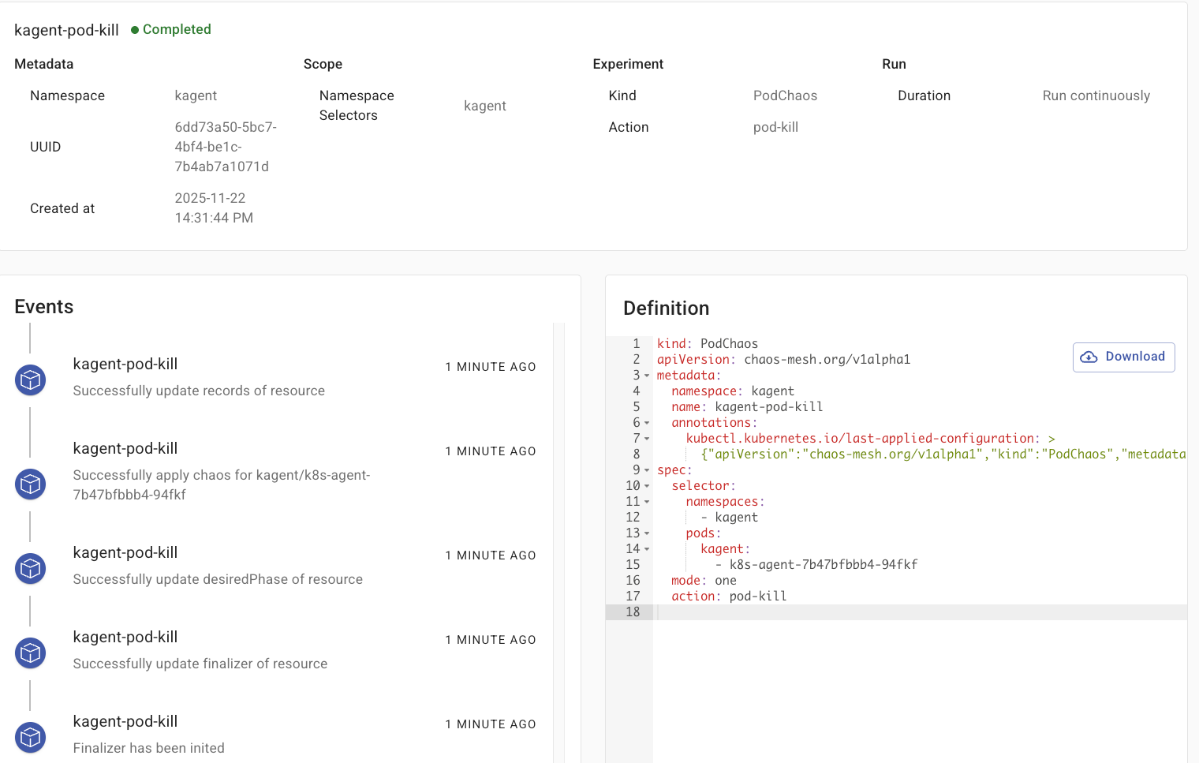Fold the selector block at line 10
The width and height of the screenshot is (1199, 763).
click(647, 486)
